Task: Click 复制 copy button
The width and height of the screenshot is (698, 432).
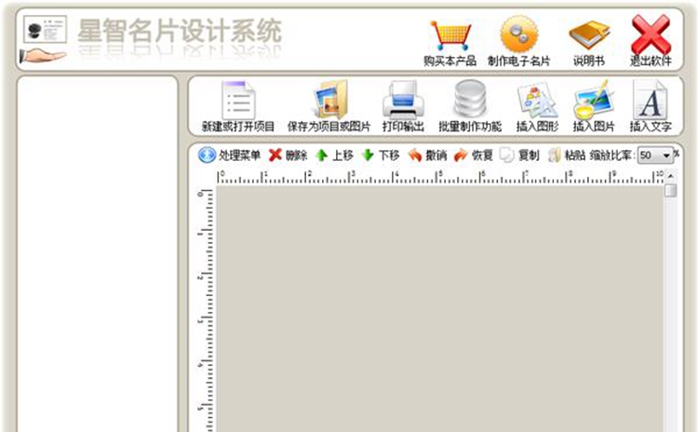Action: (x=519, y=155)
